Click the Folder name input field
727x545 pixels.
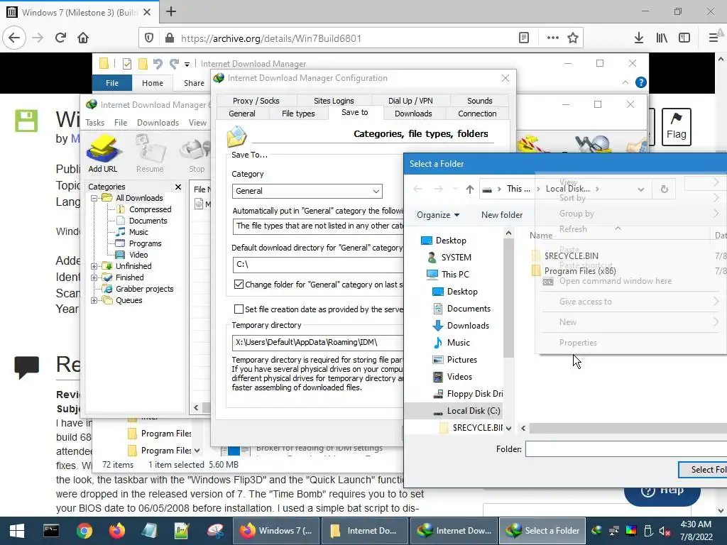pos(626,449)
